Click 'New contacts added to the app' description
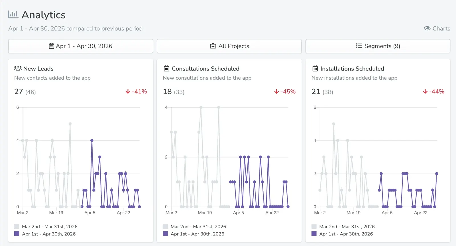Screen dimensions: 456x246 coord(52,78)
